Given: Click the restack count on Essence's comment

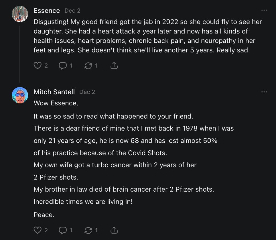Looking at the screenshot, I should click(96, 66).
